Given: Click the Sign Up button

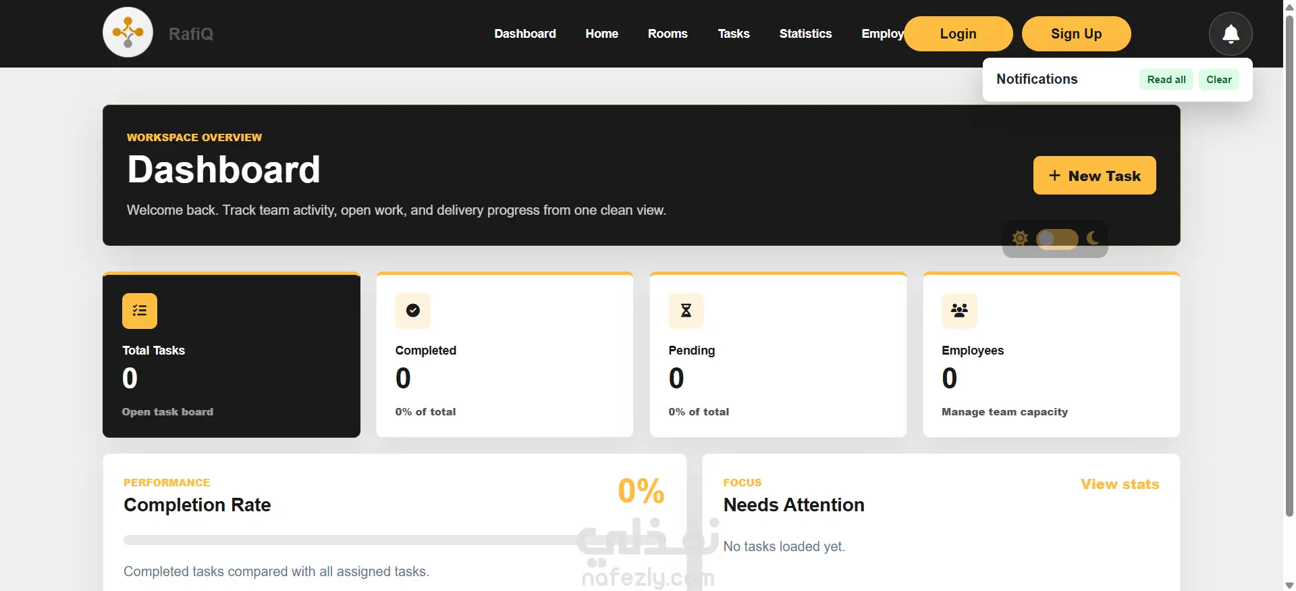Looking at the screenshot, I should (x=1076, y=34).
